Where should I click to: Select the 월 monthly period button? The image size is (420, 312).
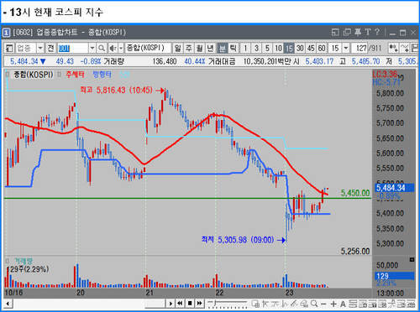coord(200,49)
